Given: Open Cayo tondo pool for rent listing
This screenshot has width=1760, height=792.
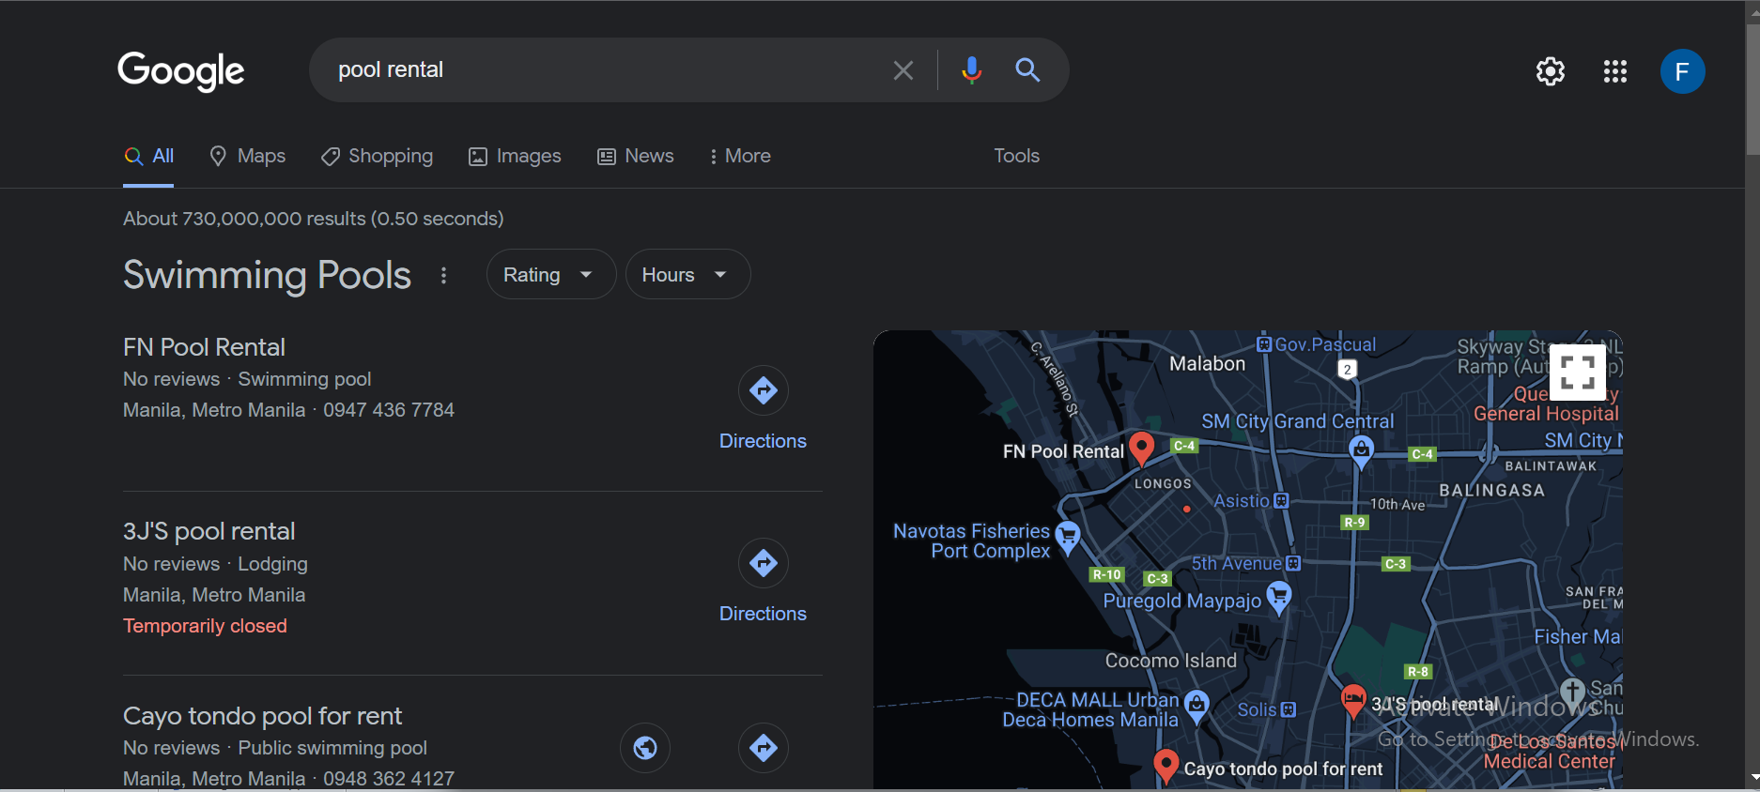Looking at the screenshot, I should [x=262, y=716].
